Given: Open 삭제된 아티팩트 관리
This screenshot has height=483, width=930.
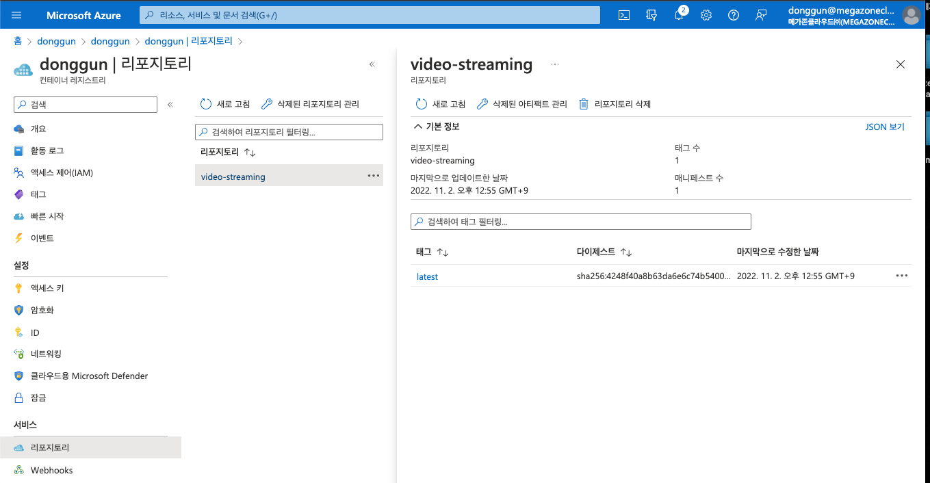Looking at the screenshot, I should (522, 104).
